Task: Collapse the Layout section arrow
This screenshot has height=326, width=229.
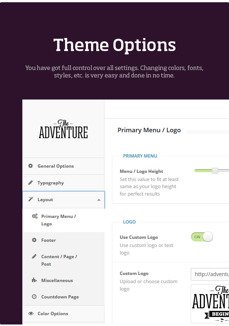Action: (99, 200)
